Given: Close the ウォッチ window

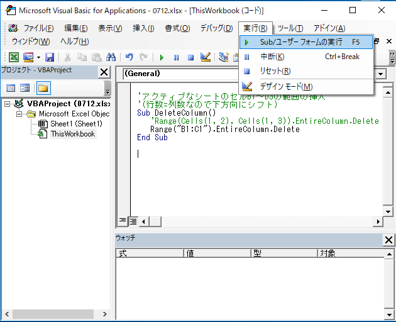Looking at the screenshot, I should pos(388,240).
